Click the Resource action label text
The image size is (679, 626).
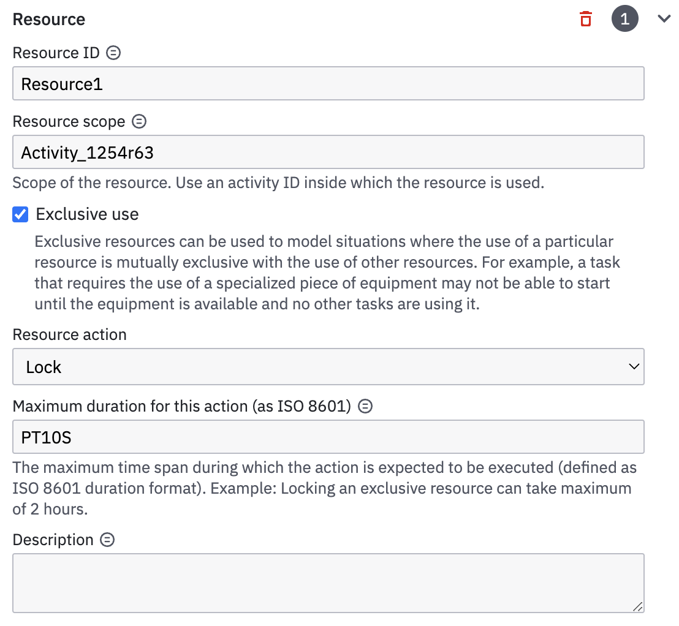(69, 334)
